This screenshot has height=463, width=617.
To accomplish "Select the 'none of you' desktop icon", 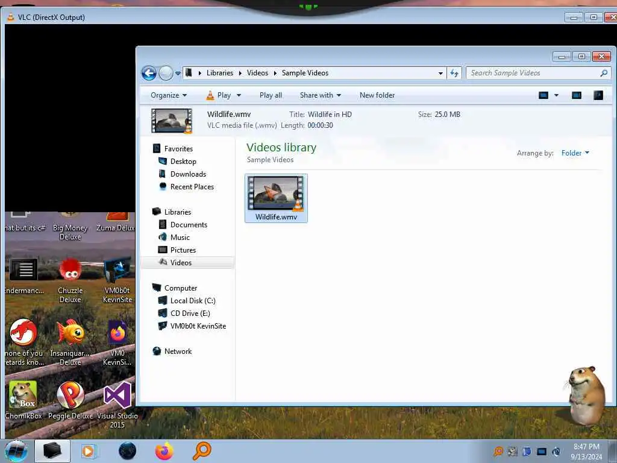I will pos(23,342).
